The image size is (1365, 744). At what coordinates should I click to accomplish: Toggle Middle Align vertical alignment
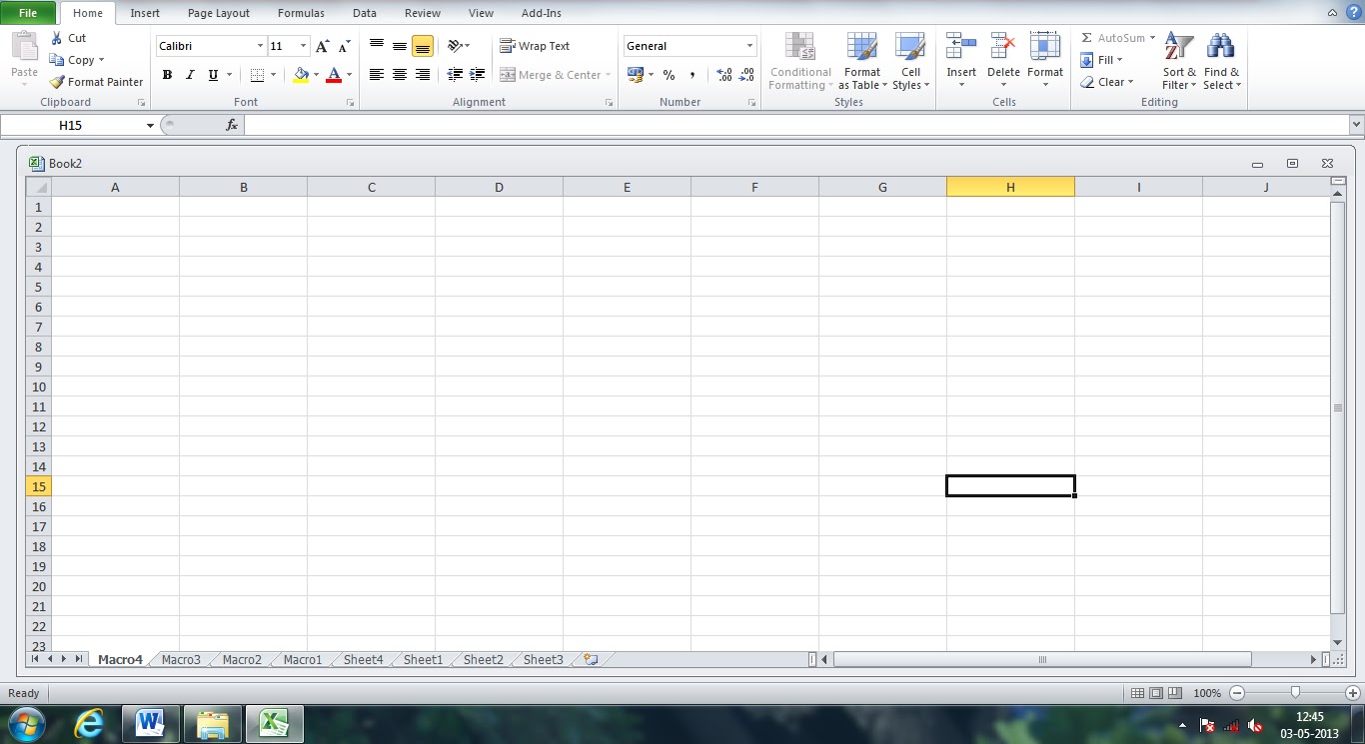point(400,46)
